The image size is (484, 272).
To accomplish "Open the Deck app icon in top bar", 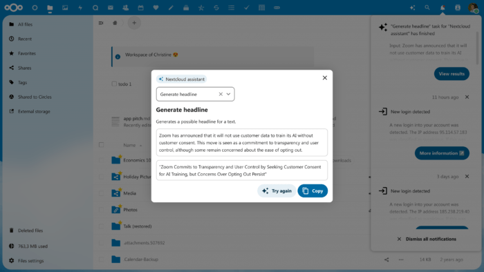I will coord(186,8).
